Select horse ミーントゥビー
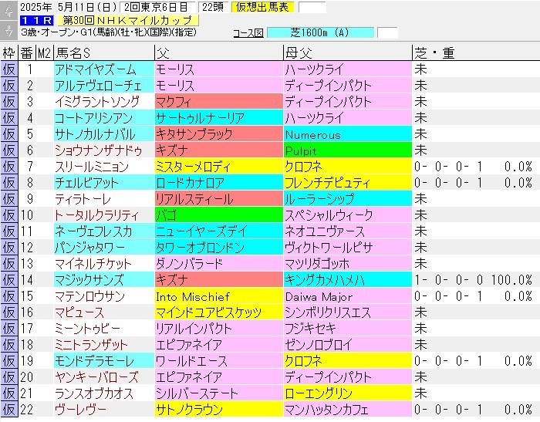 (x=104, y=329)
